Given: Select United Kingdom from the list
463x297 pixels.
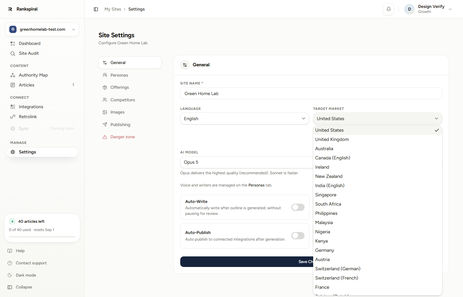Looking at the screenshot, I should (x=378, y=140).
